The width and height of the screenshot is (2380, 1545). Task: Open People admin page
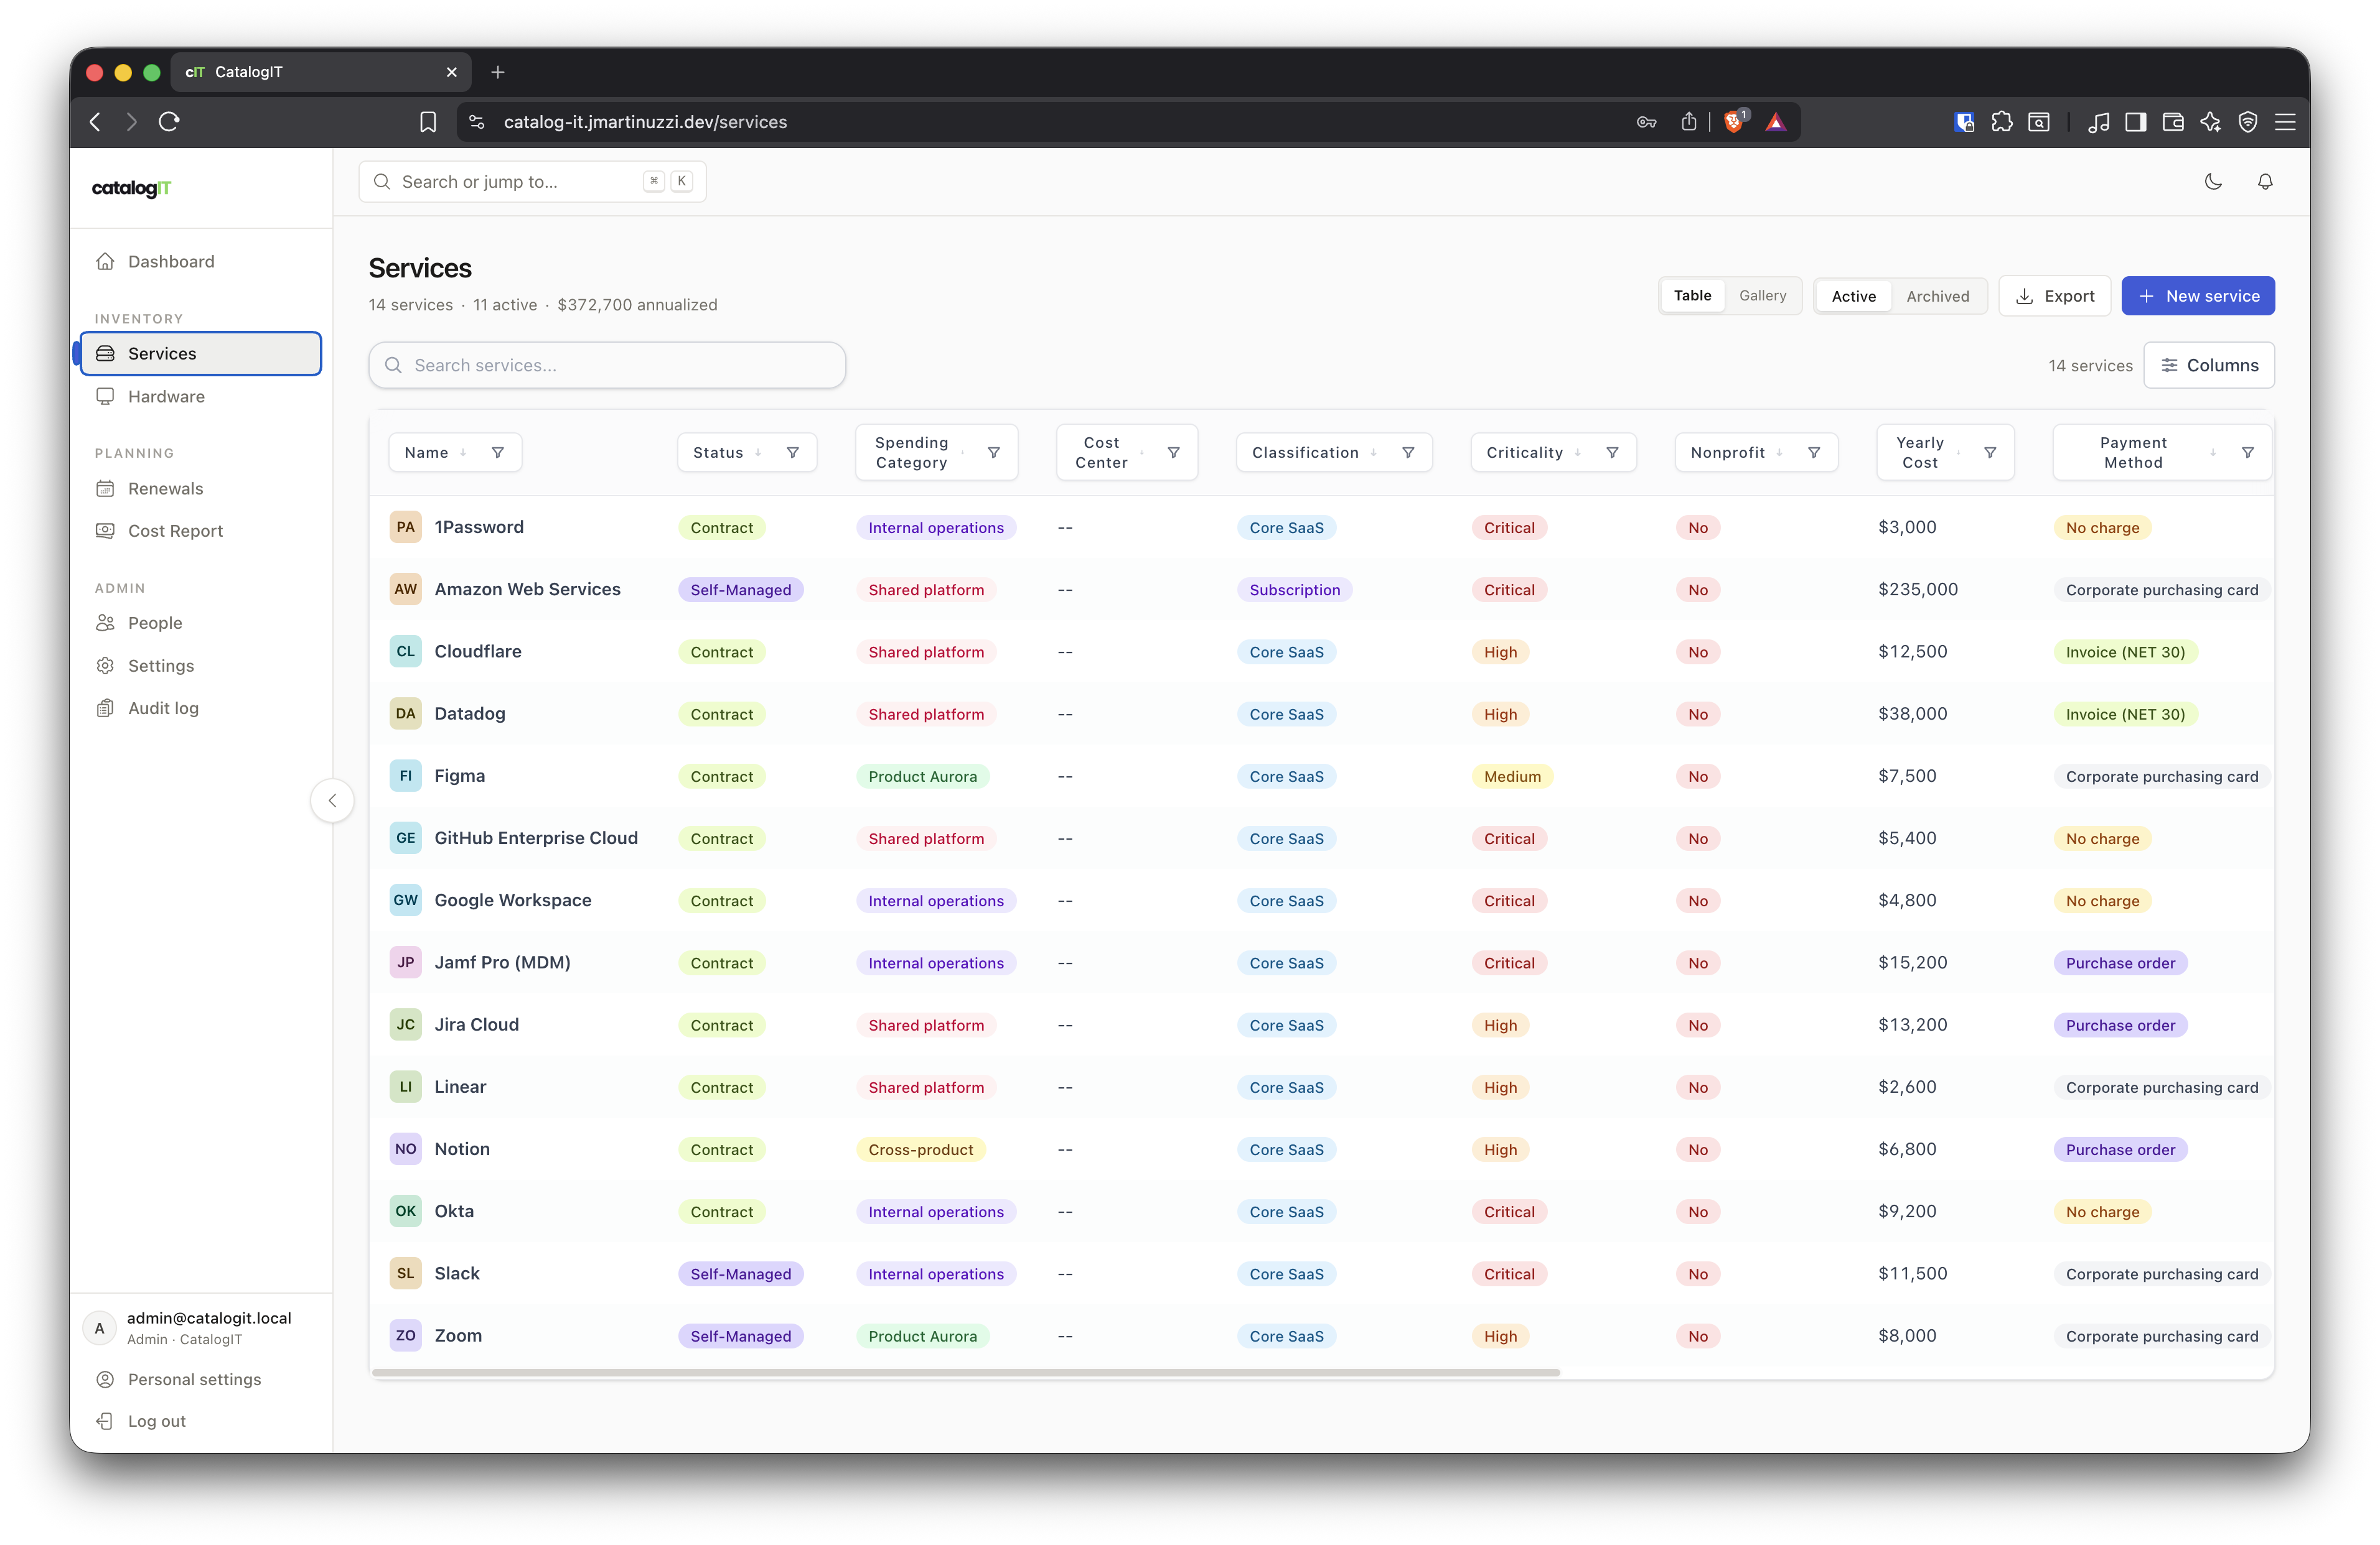(x=201, y=623)
